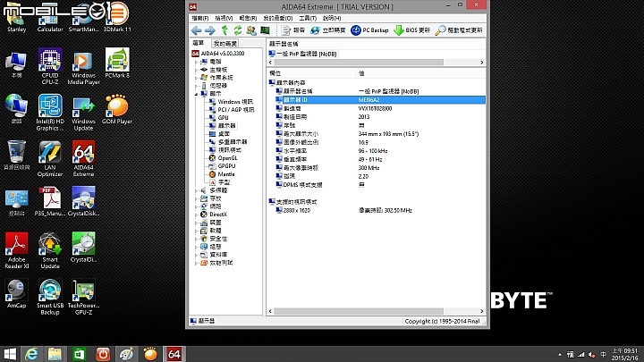Click the Windows Start button in taskbar

click(10, 354)
